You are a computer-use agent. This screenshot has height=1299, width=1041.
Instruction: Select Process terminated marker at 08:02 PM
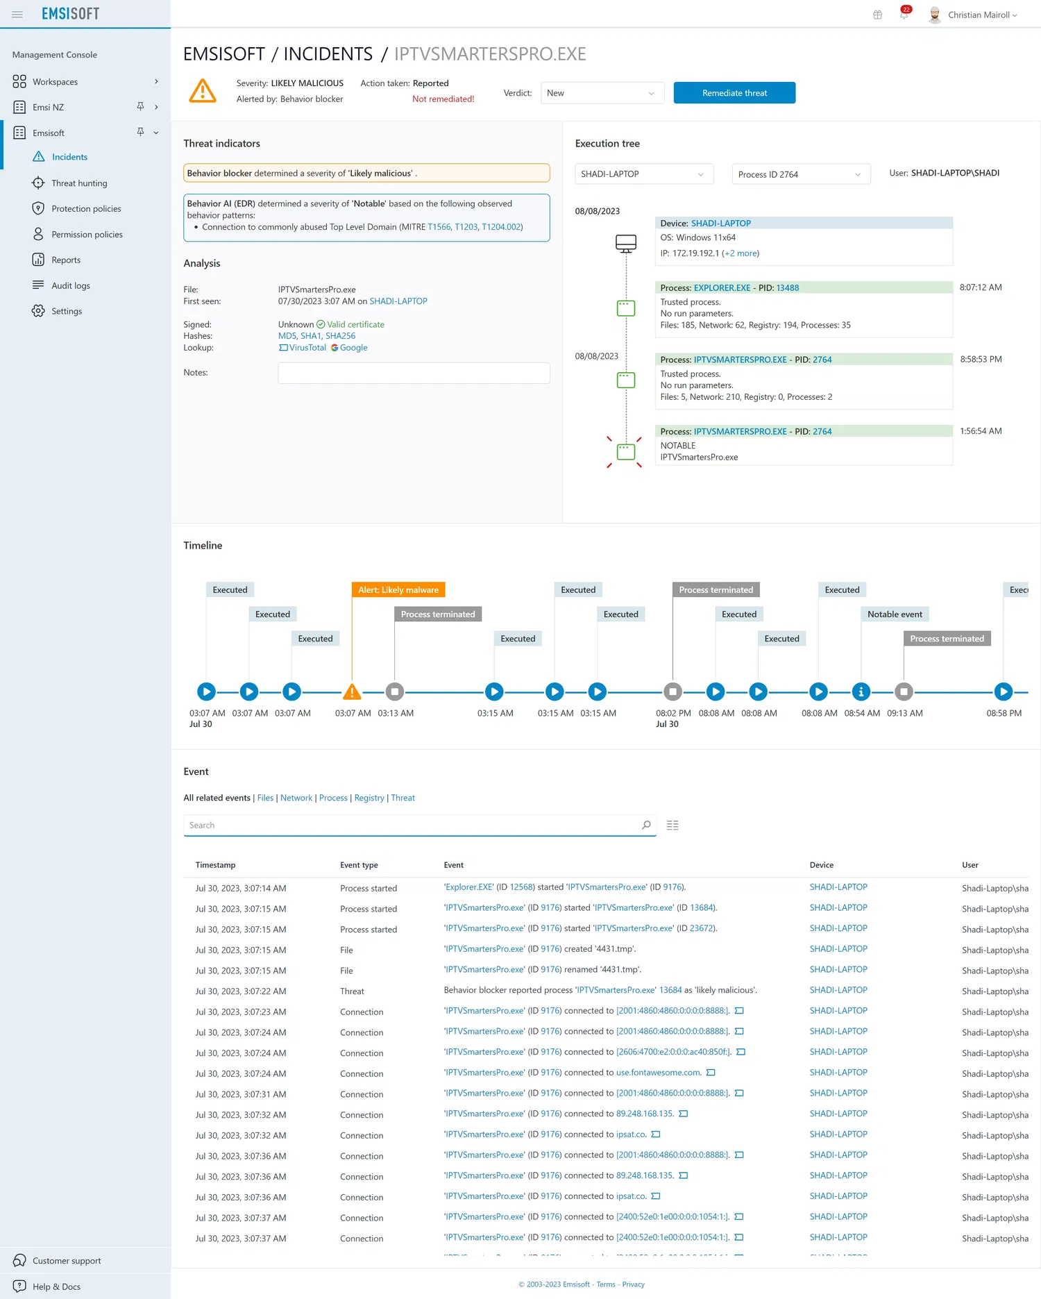point(672,692)
